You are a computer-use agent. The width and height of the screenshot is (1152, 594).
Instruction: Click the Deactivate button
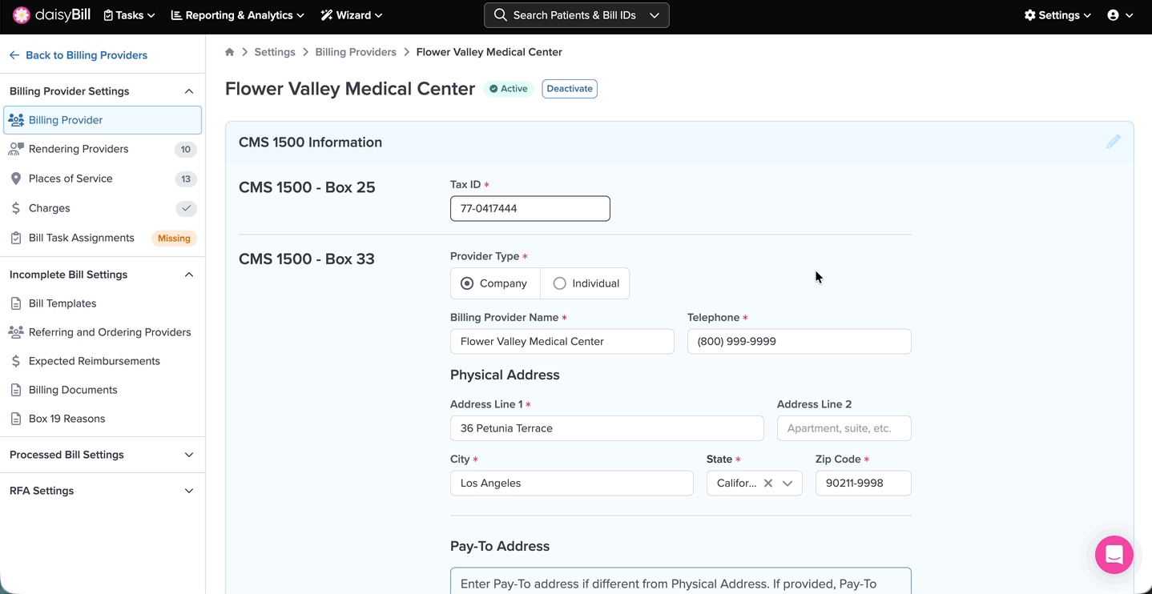tap(570, 89)
